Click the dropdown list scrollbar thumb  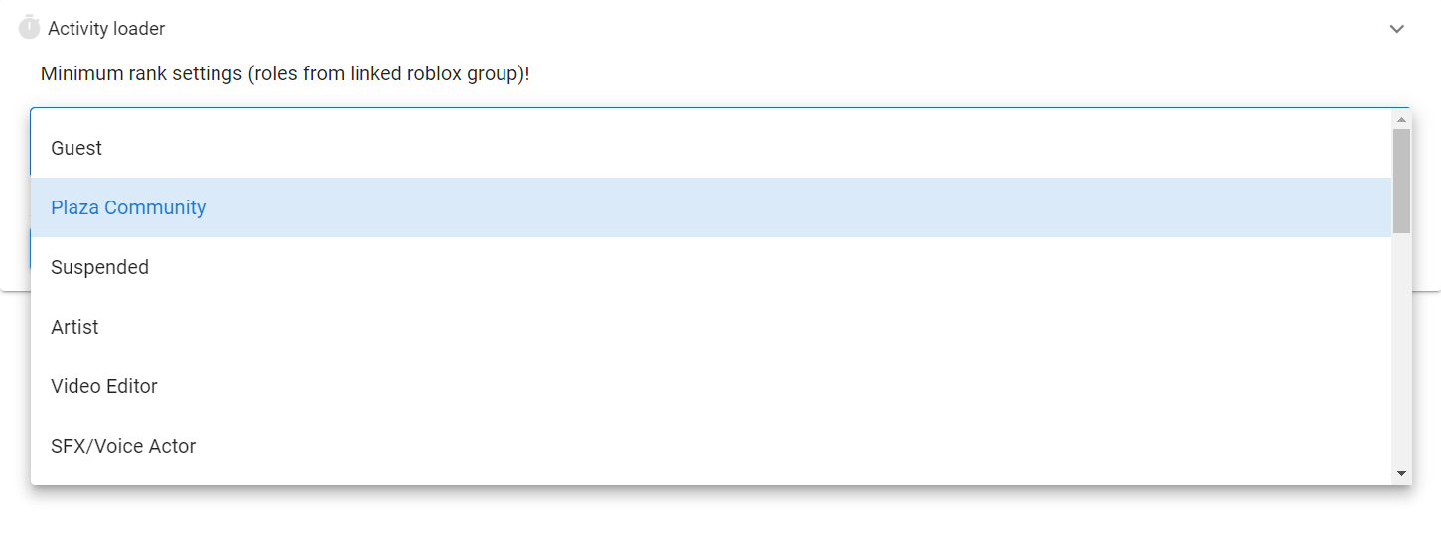tap(1402, 181)
